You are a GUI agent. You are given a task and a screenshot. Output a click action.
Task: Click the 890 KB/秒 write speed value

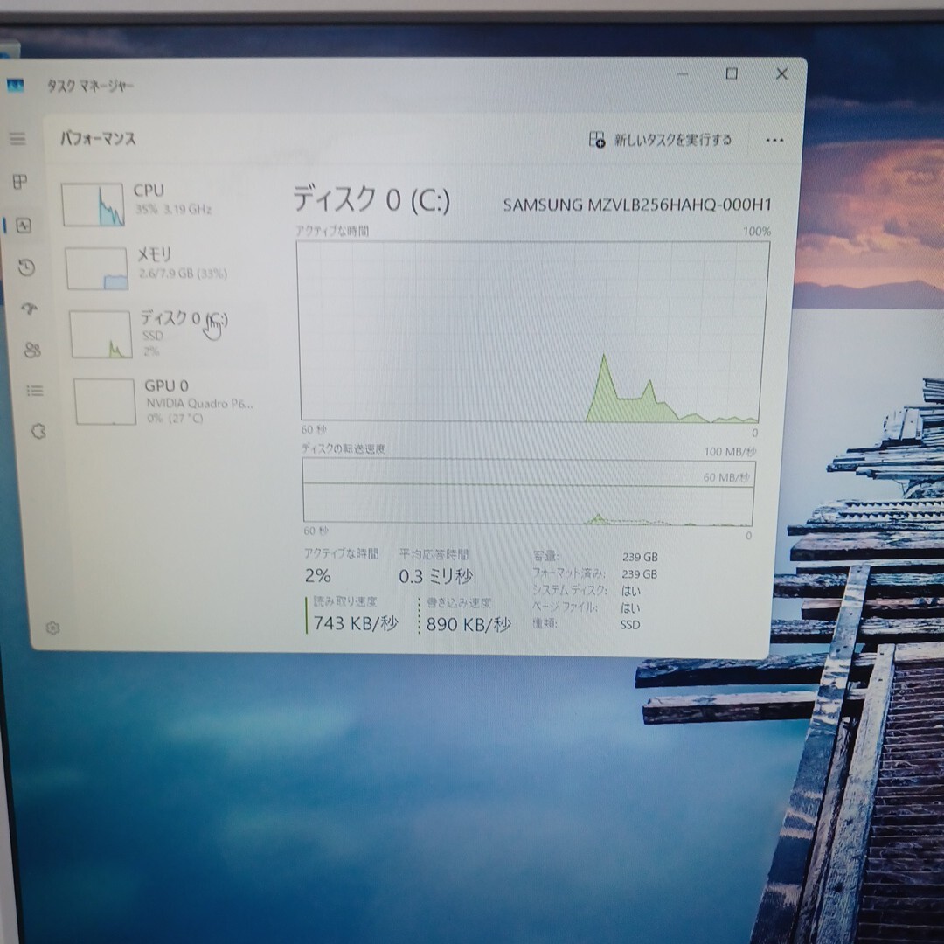click(x=469, y=624)
